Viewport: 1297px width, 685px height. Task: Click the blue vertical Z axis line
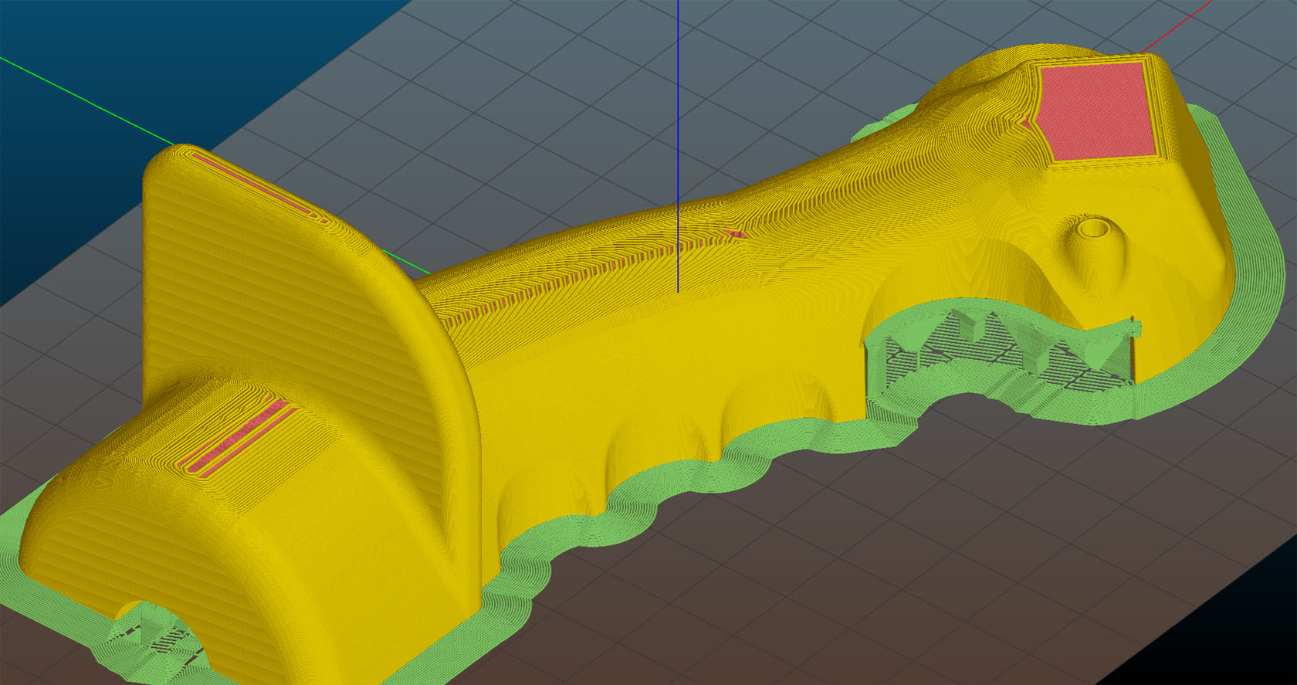[x=678, y=116]
